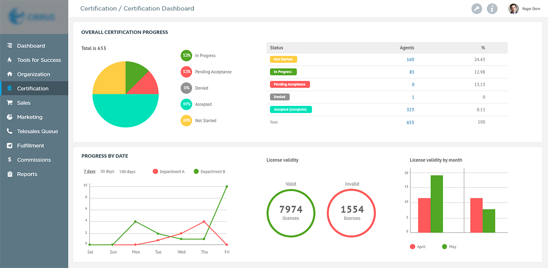Click the Reports clipboard icon
Screen dimensions: 548x268
pos(9,174)
